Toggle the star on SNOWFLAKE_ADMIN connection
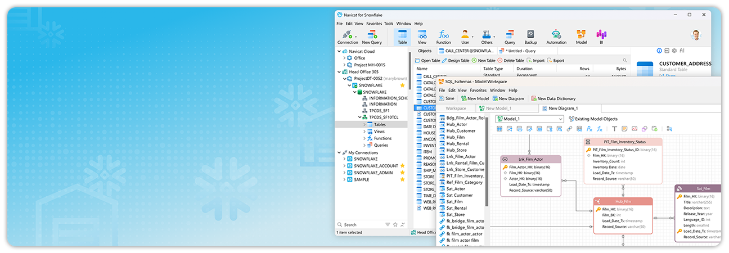Screen dimensions: 729x253 pyautogui.click(x=402, y=173)
